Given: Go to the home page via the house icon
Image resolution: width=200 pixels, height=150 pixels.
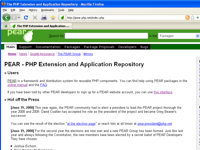Looking at the screenshot, I should coord(53,17).
